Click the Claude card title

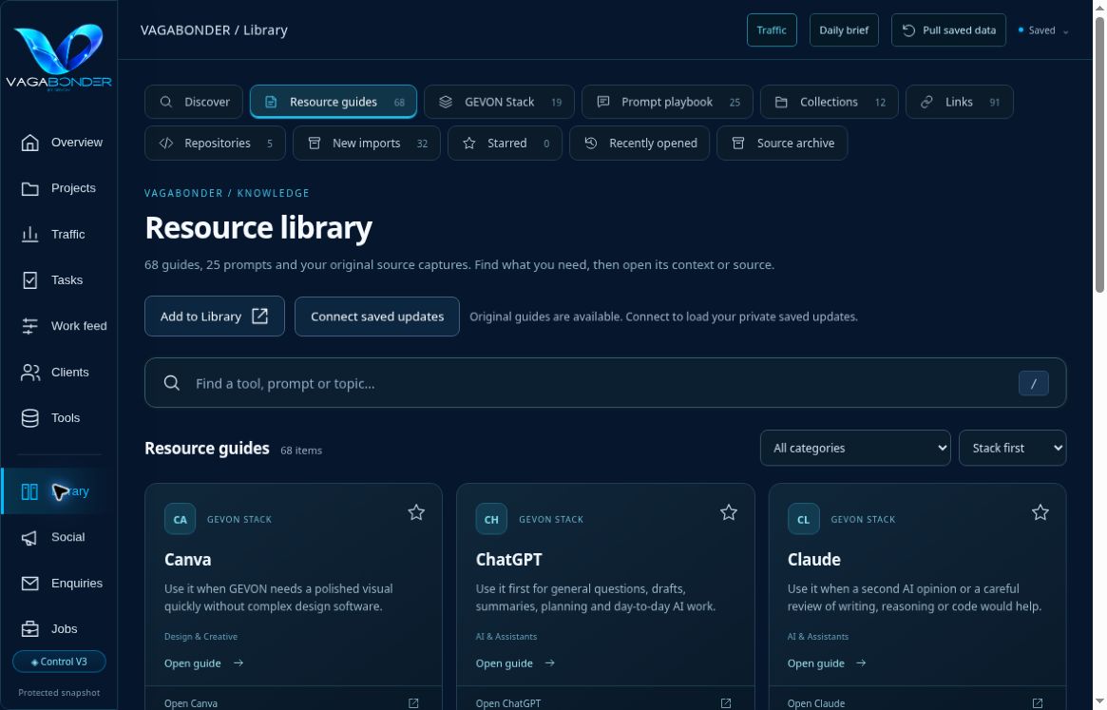tap(814, 560)
